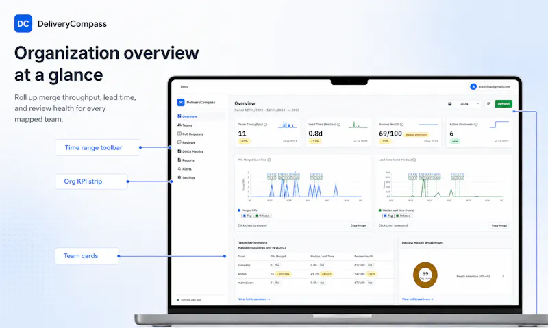Toggle the Merged PRs series legend
548x328 pixels.
point(247,210)
